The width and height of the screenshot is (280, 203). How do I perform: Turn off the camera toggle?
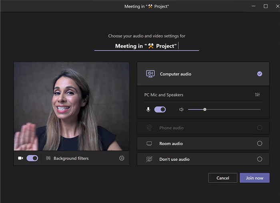32,158
